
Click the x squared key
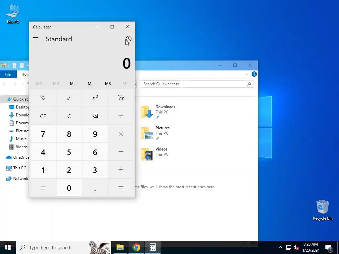pos(95,98)
